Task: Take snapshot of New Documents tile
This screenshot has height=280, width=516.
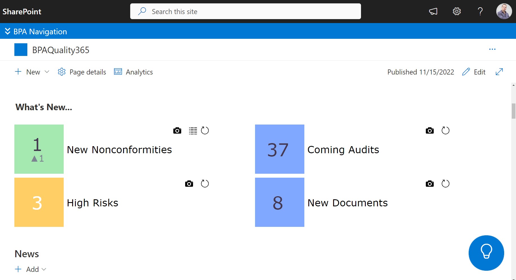Action: click(430, 184)
